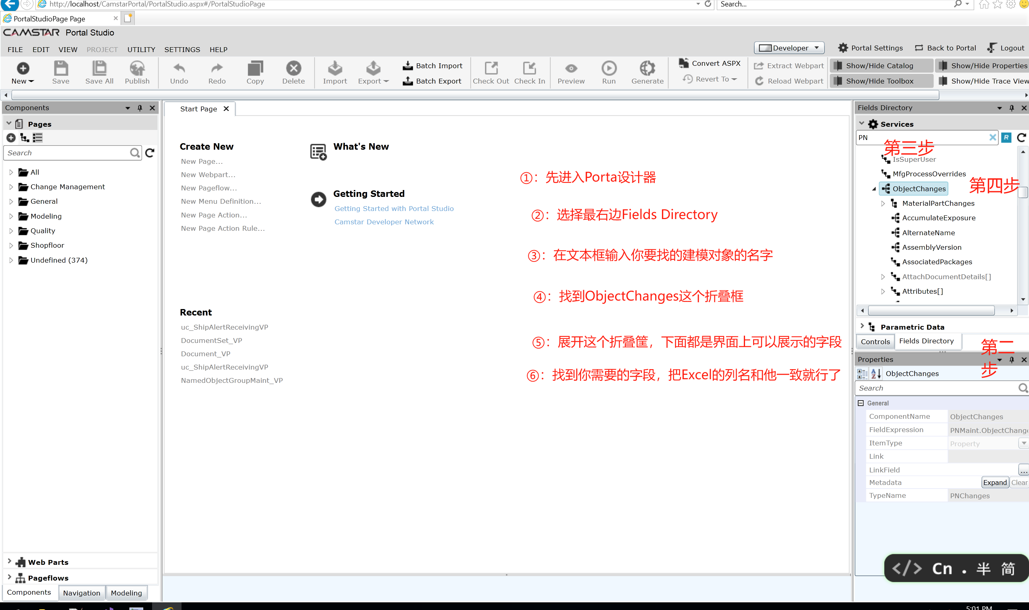Screen dimensions: 1029x610
Task: Switch to the Navigation tab
Action: pyautogui.click(x=81, y=593)
